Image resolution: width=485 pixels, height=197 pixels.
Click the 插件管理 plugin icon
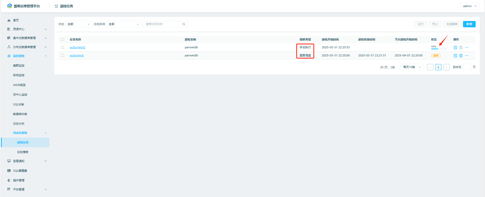[9, 180]
